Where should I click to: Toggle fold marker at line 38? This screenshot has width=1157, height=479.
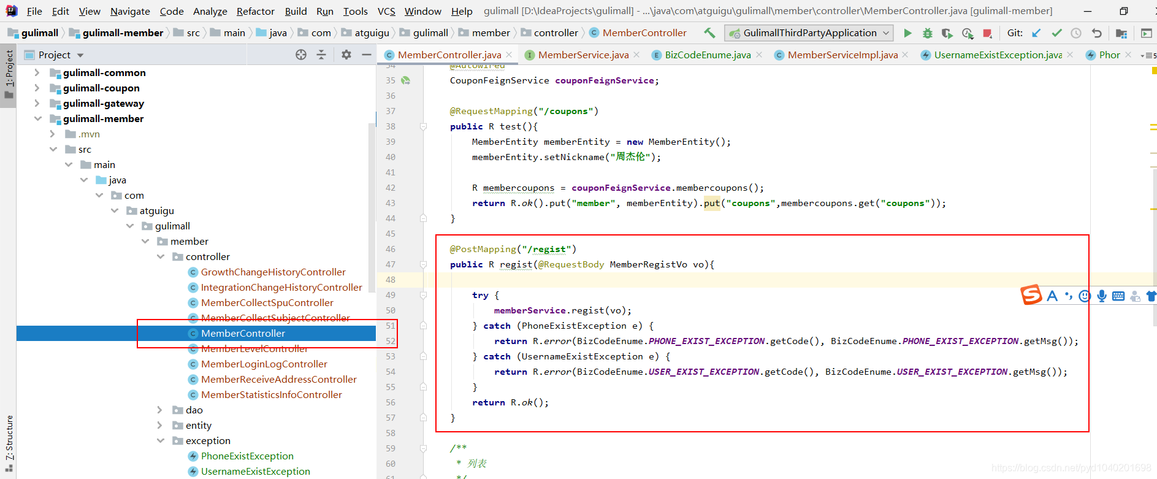click(x=423, y=126)
